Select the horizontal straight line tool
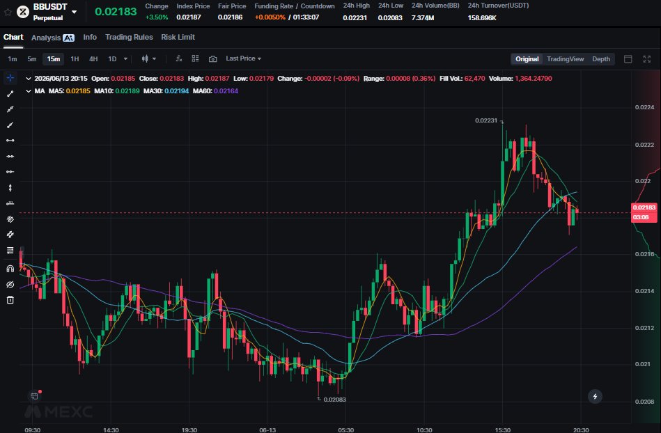Viewport: 661px width, 433px height. [x=10, y=156]
